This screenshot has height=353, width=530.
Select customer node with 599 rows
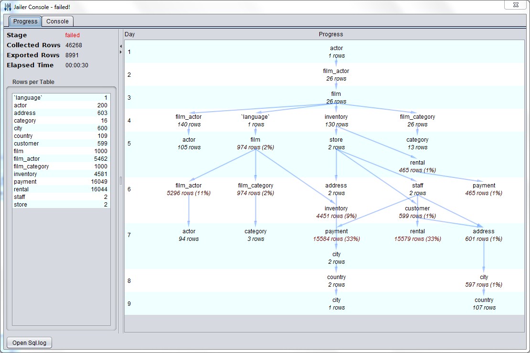[x=417, y=212]
